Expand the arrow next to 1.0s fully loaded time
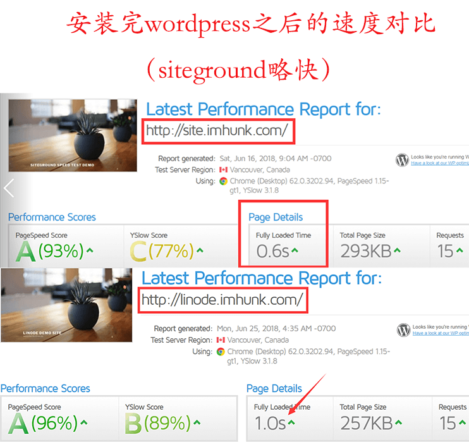 click(x=291, y=422)
